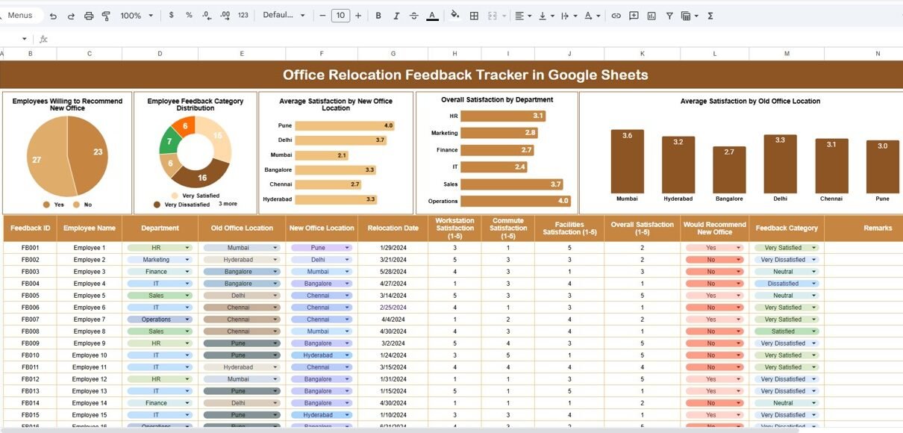This screenshot has width=903, height=433.
Task: Toggle bold formatting
Action: 378,16
